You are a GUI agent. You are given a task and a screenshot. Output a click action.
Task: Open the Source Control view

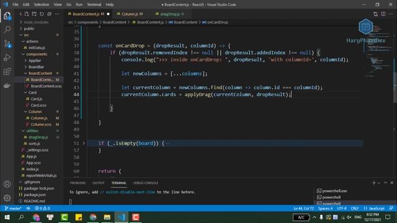7,44
